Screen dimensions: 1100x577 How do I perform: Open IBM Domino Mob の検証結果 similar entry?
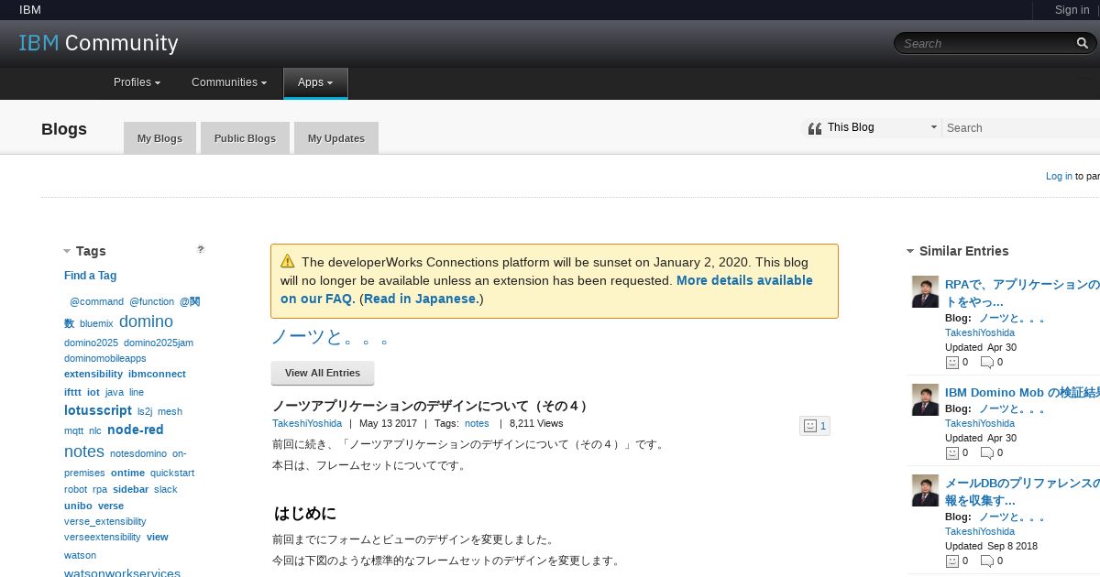[1022, 392]
